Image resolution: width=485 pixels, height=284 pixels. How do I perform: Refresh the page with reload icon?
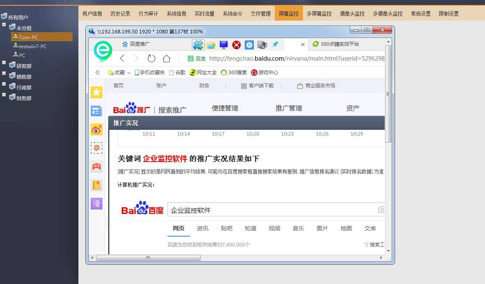tap(151, 59)
